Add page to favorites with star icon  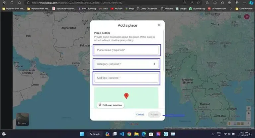[x=198, y=3]
